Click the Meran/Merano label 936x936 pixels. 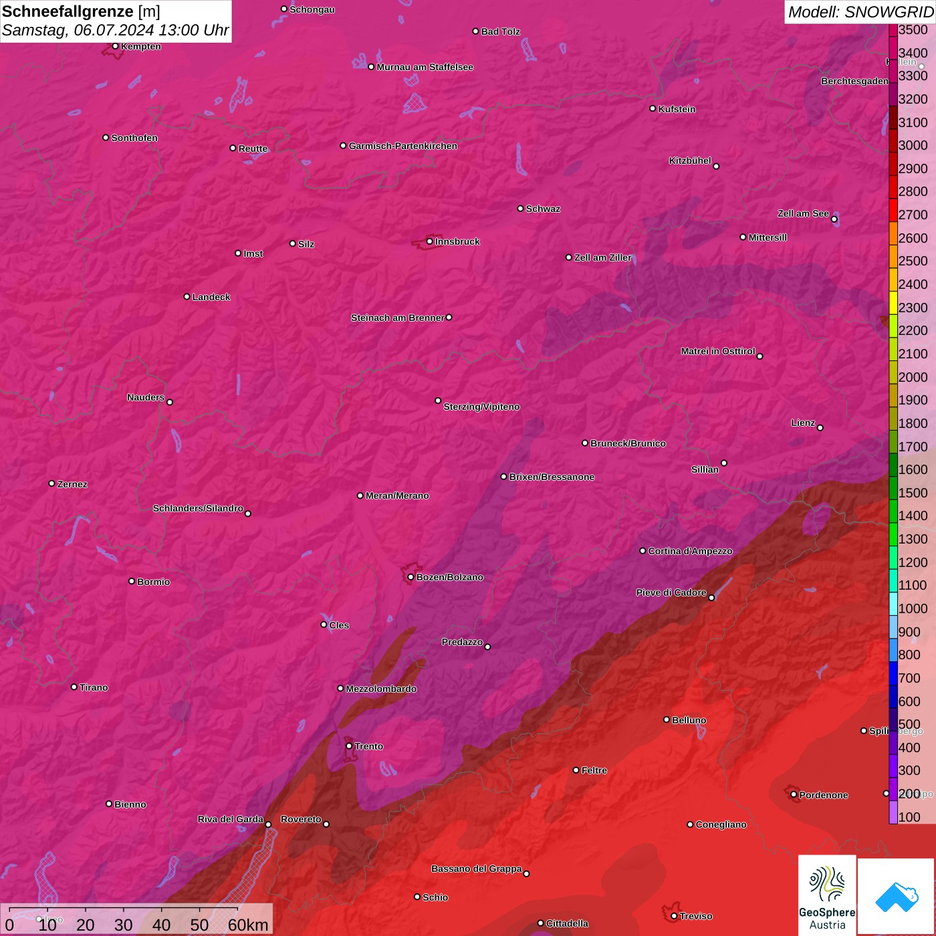point(397,495)
